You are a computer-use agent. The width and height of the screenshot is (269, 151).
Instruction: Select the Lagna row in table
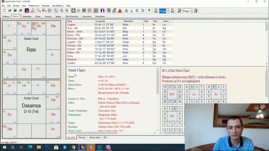coord(119,25)
